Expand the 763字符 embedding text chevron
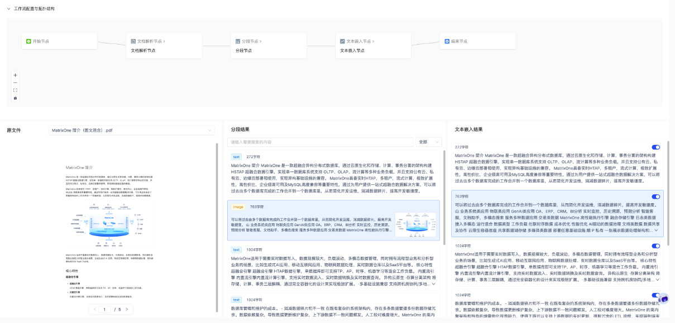 [x=656, y=230]
